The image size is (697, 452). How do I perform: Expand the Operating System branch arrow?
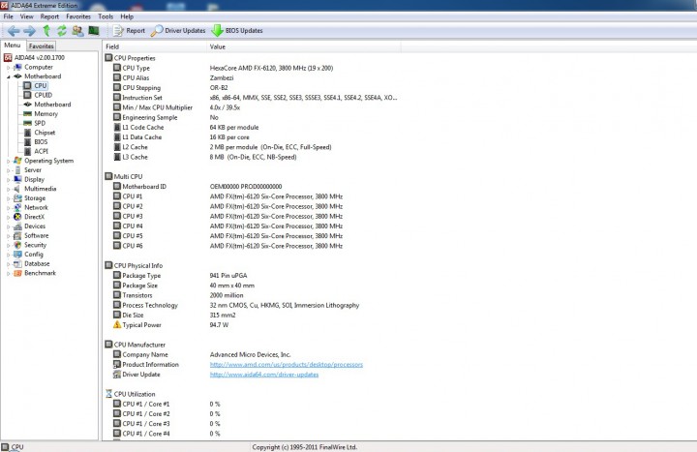[8, 161]
